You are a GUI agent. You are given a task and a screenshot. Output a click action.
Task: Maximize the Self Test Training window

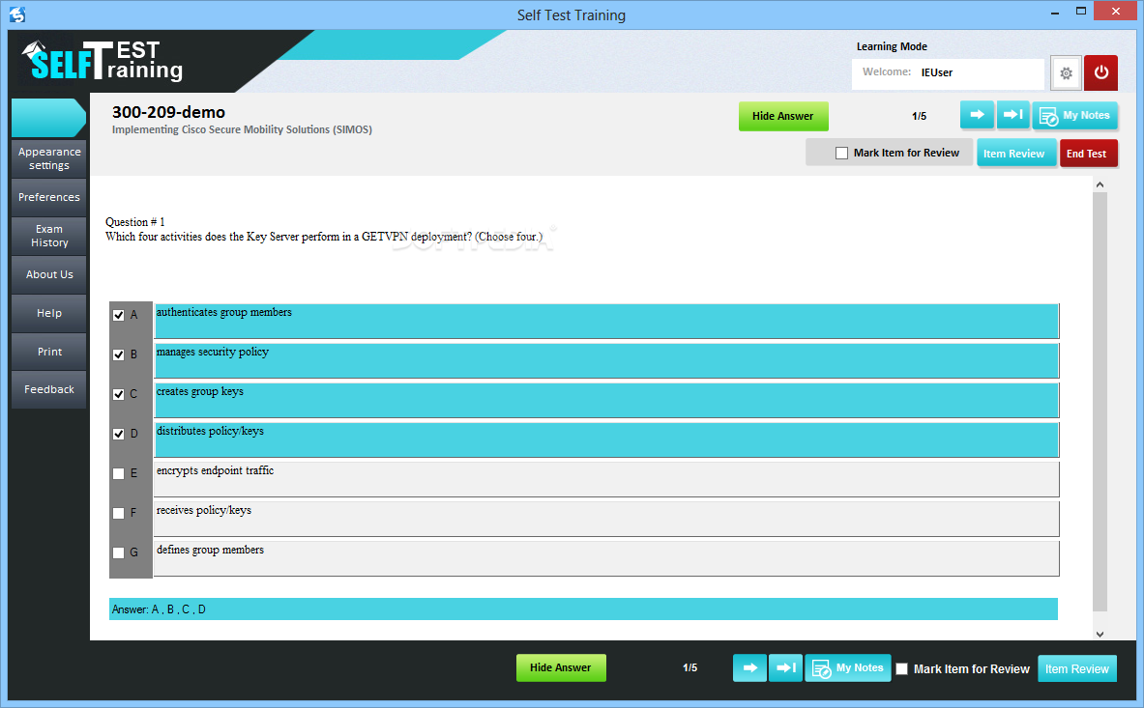click(x=1081, y=11)
